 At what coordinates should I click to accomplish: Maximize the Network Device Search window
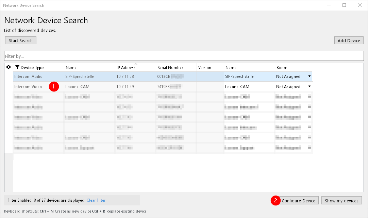coord(344,5)
